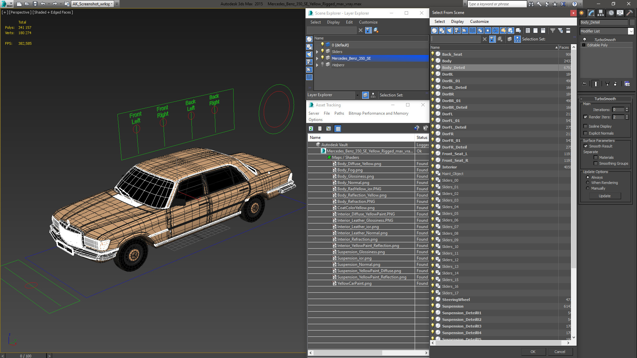Viewport: 637px width, 358px height.
Task: Open the Modify command panel tab
Action: coord(591,13)
